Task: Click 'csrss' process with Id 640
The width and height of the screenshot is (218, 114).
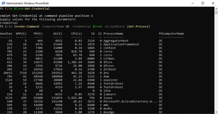Action: pos(108,55)
